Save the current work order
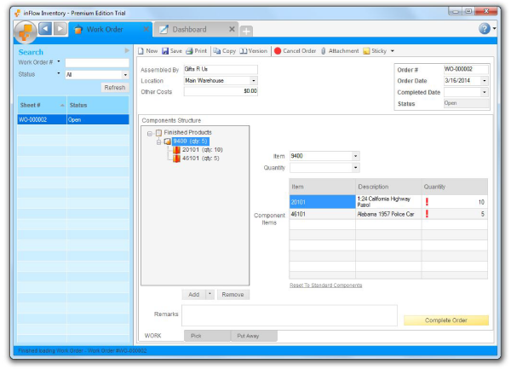This screenshot has height=369, width=511. (x=171, y=51)
